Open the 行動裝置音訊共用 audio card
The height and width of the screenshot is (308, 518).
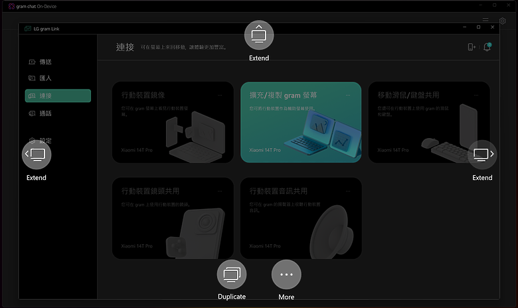[301, 218]
